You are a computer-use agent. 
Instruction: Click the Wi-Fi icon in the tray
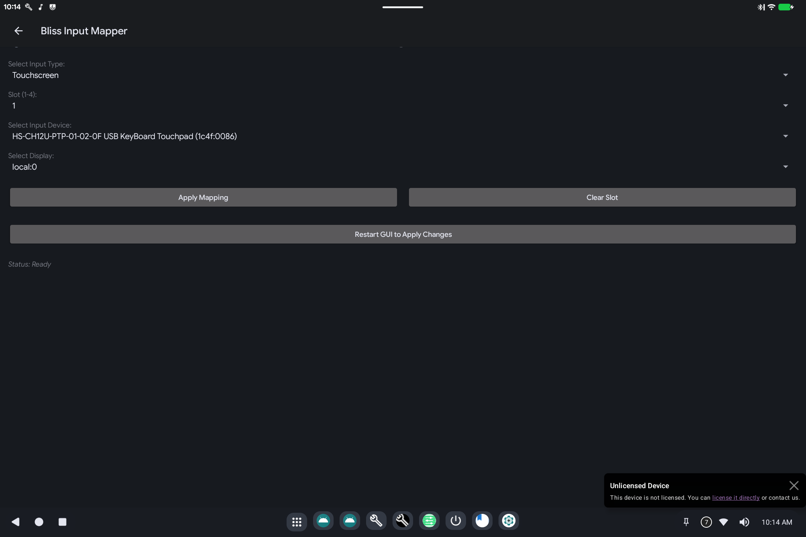[724, 522]
